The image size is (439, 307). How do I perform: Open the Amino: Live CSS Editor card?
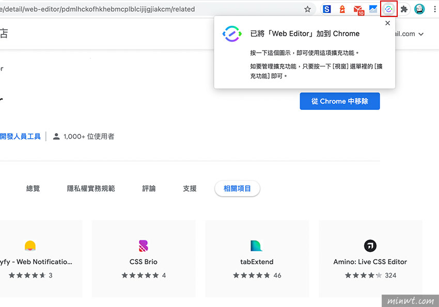(370, 258)
